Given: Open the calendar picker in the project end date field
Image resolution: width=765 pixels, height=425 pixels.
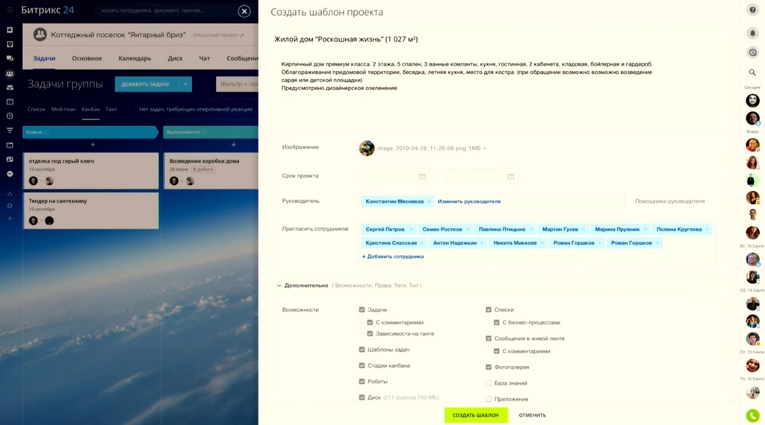Looking at the screenshot, I should tap(511, 176).
